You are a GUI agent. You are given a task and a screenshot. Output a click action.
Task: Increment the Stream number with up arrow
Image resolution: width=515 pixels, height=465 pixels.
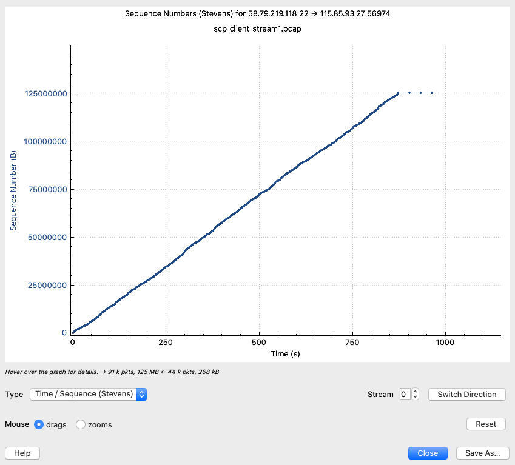415,392
